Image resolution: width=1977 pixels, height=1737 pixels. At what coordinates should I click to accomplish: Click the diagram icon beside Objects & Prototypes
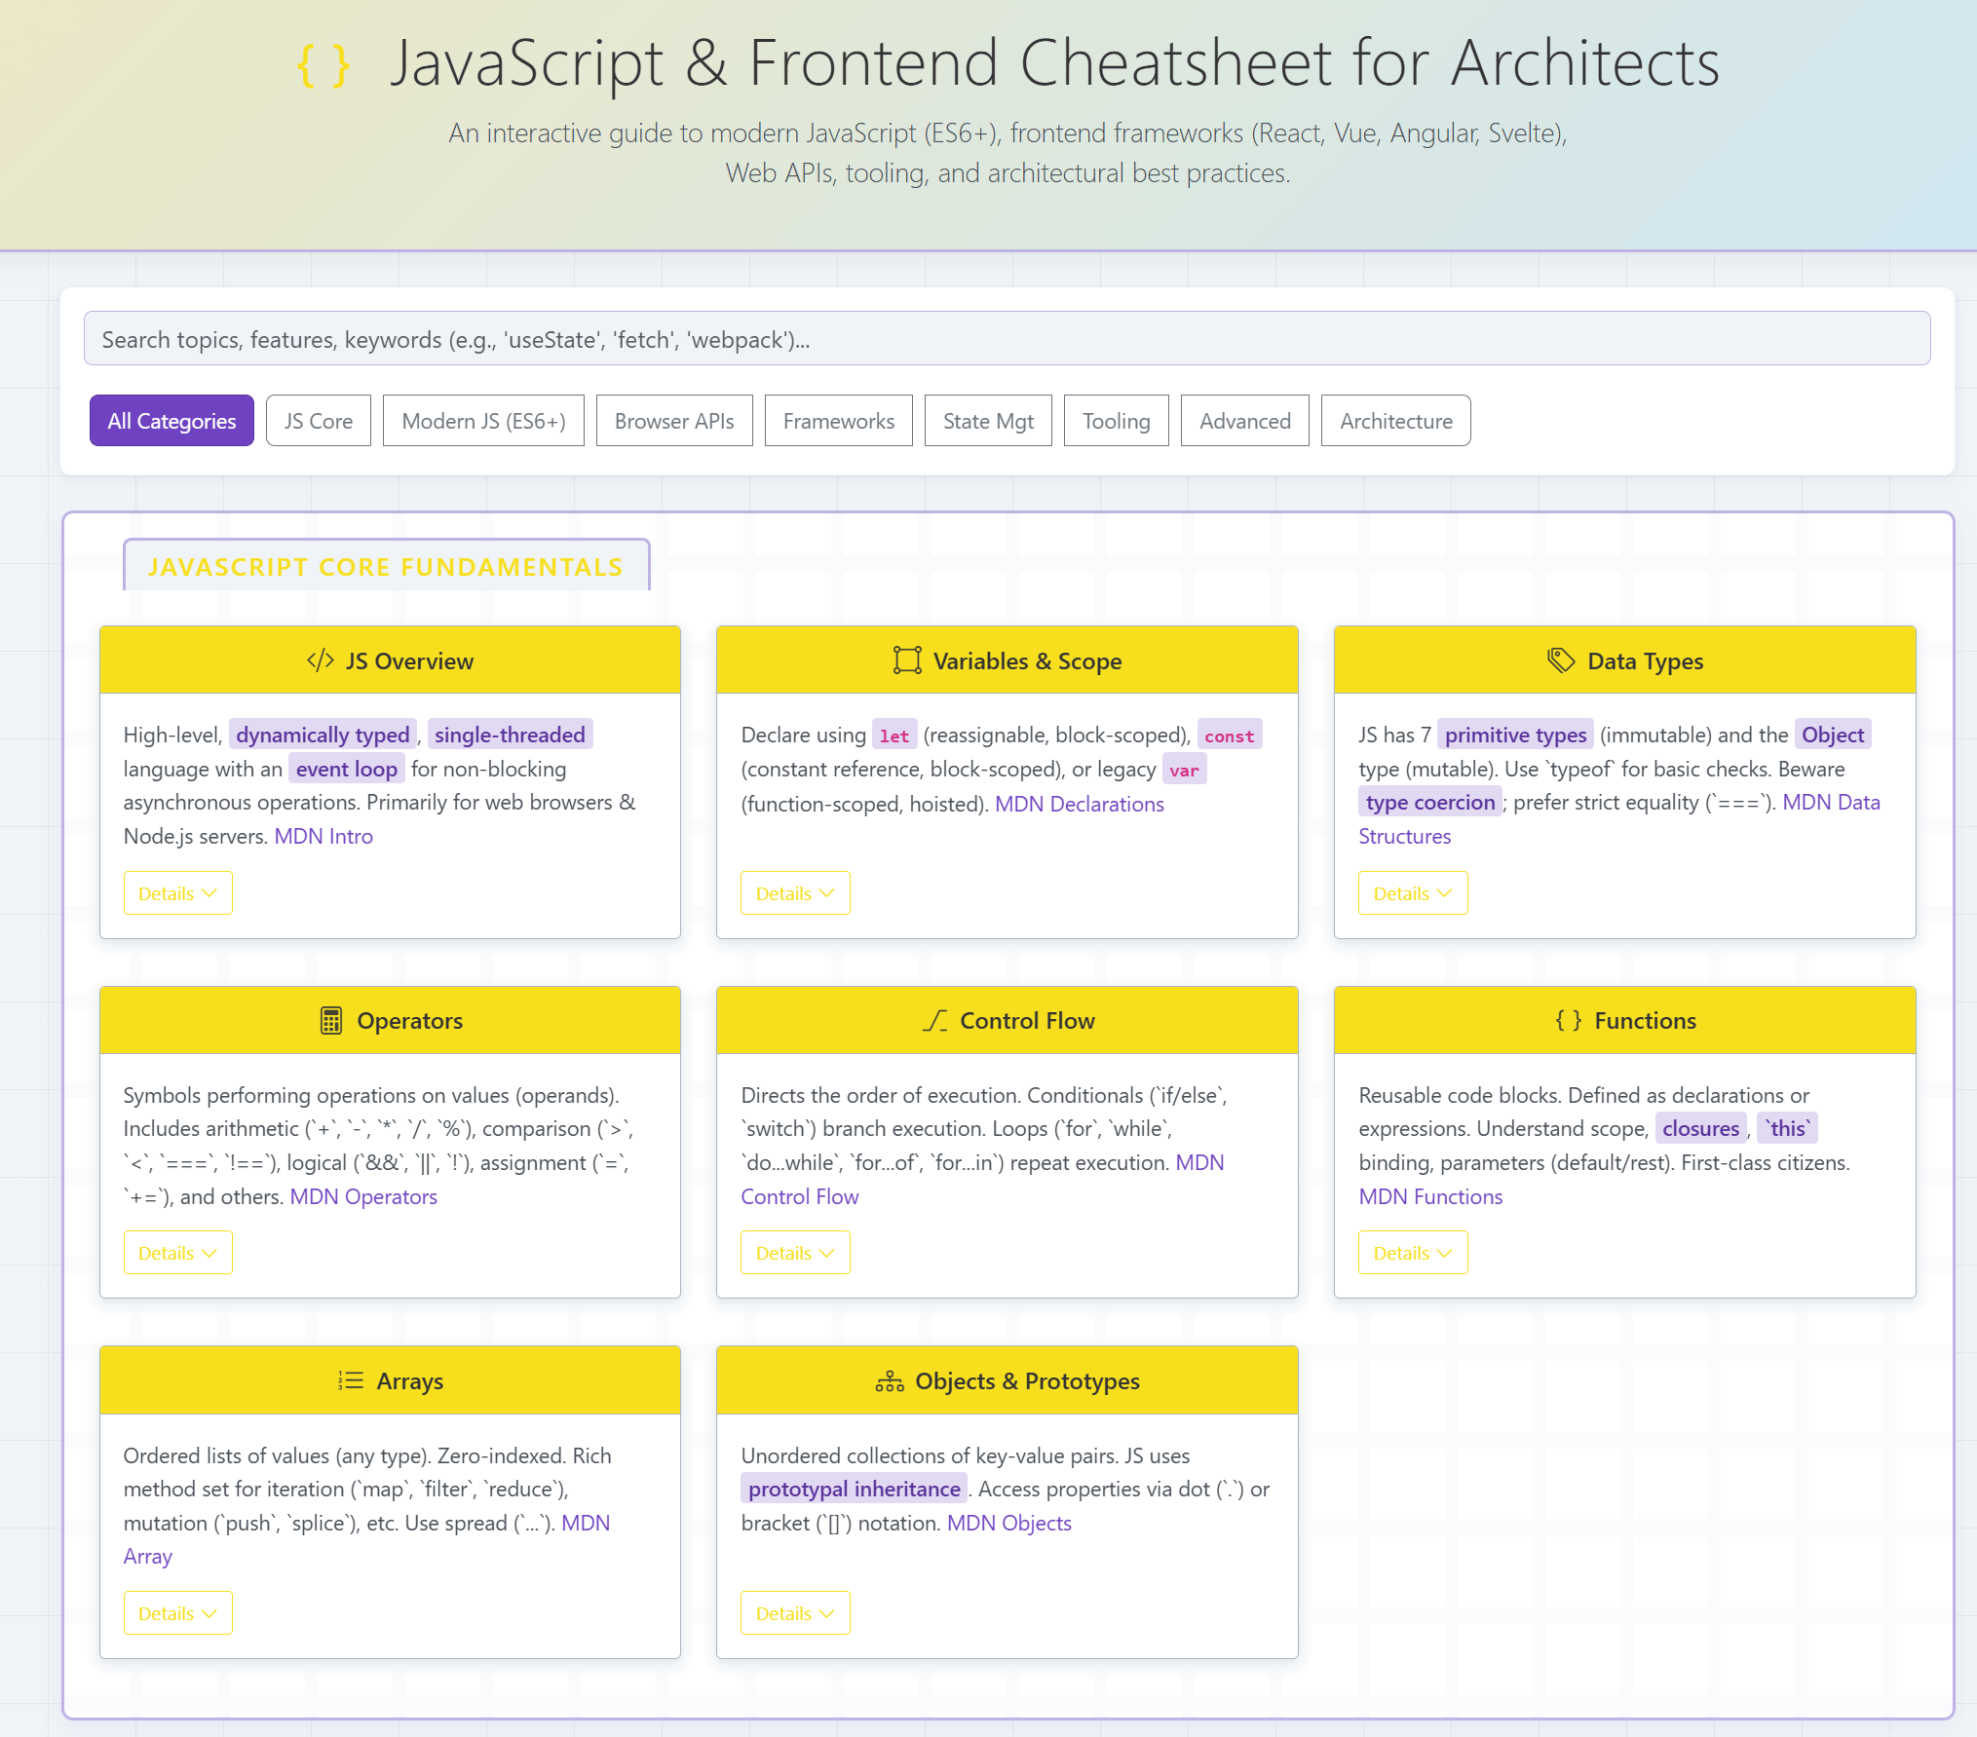point(890,1380)
